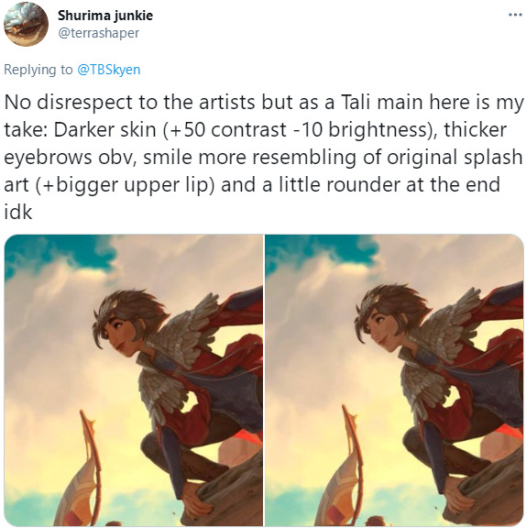
Task: Click the 'Replying to' label text
Action: pyautogui.click(x=38, y=70)
